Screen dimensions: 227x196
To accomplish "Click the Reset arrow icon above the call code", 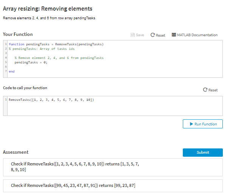I will pyautogui.click(x=205, y=90).
